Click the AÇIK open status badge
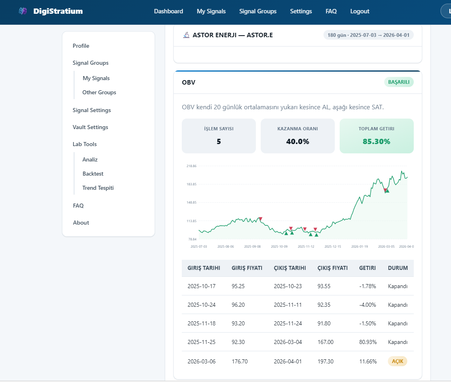 coord(398,361)
